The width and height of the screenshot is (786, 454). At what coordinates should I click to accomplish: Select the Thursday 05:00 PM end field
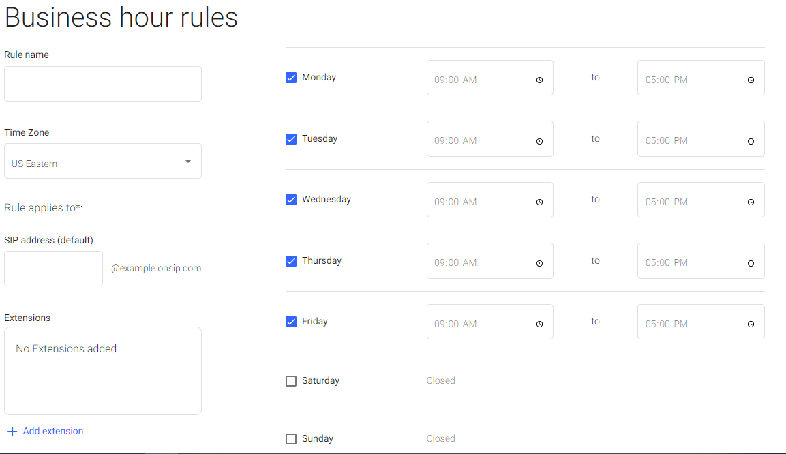tap(701, 261)
